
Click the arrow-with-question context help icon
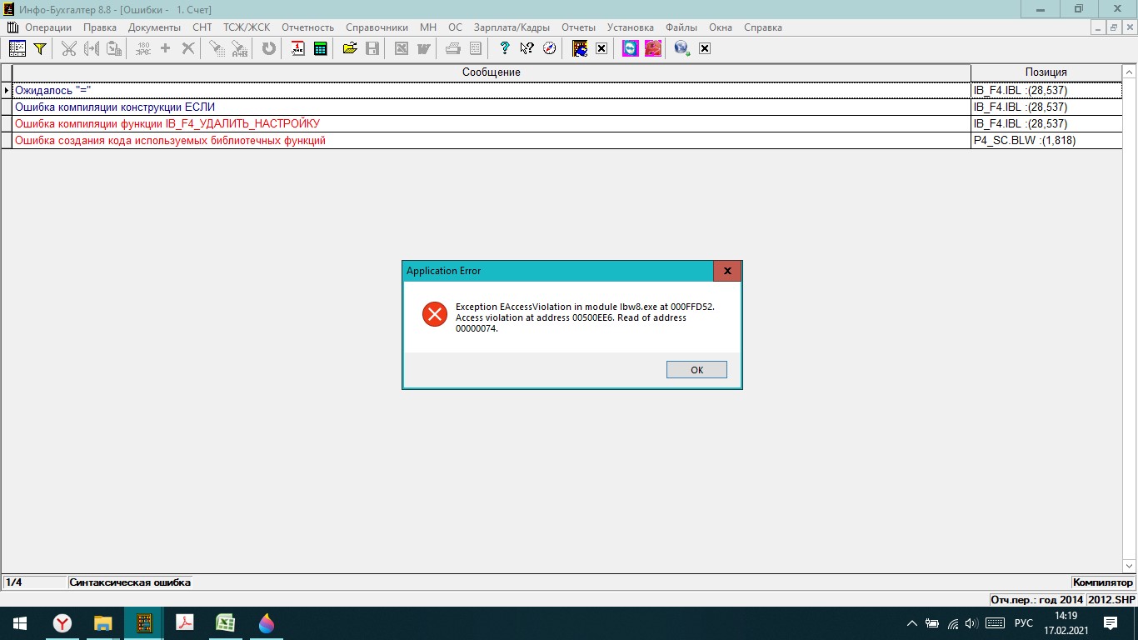(x=527, y=48)
